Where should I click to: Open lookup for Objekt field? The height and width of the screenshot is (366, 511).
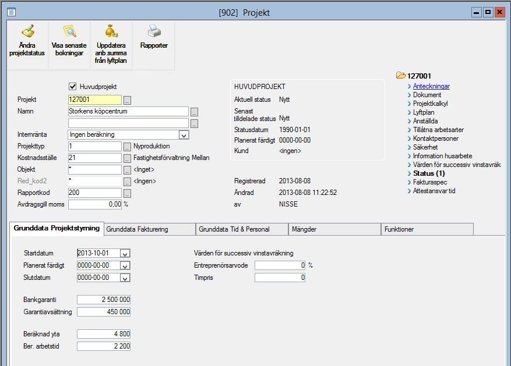(x=128, y=170)
